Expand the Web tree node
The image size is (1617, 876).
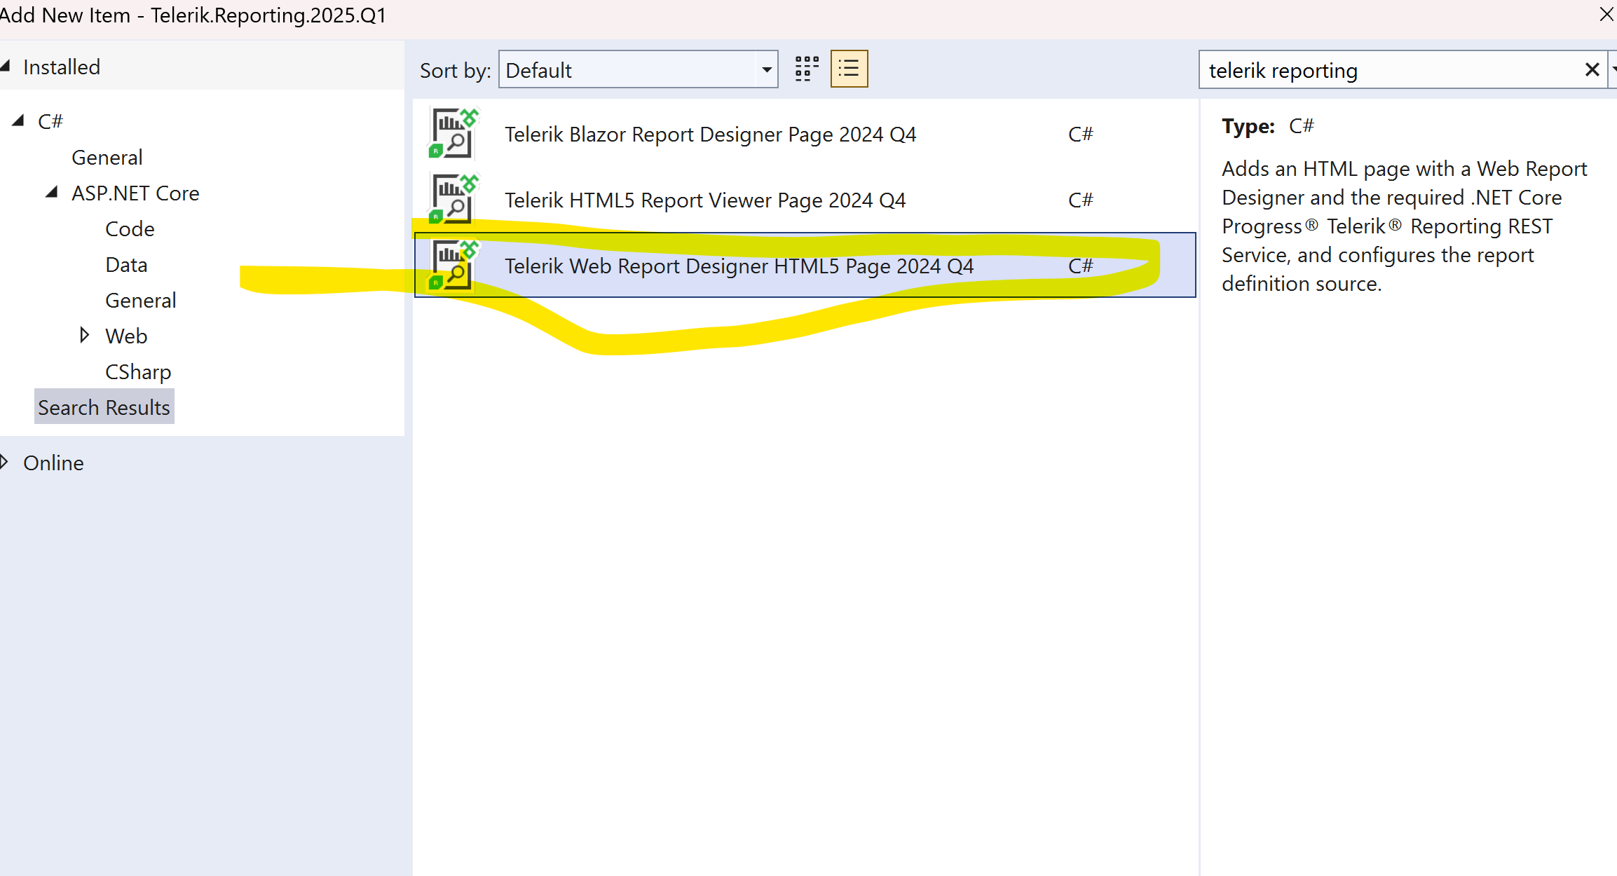(84, 335)
